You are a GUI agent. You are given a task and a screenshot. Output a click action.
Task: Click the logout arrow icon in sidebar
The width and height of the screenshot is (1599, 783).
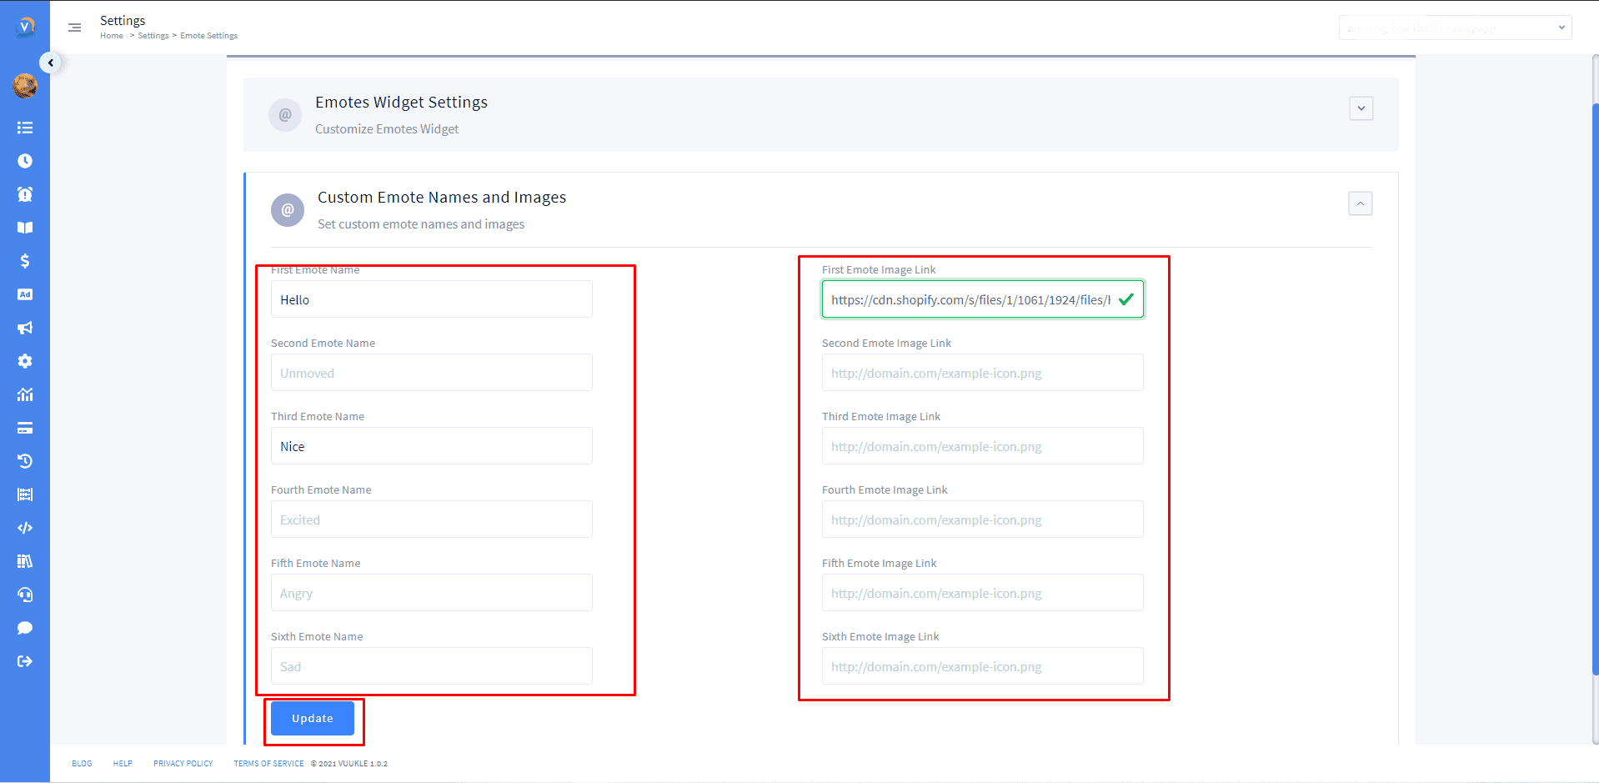[x=25, y=661]
